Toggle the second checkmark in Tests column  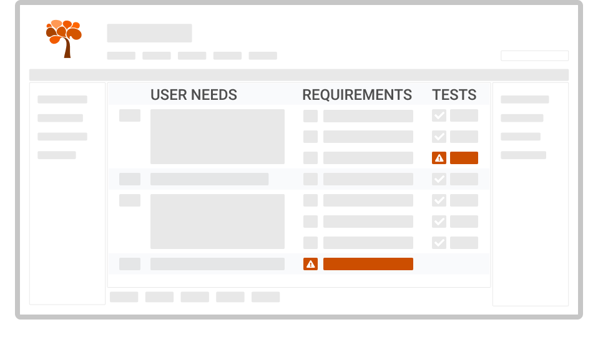[x=439, y=137]
